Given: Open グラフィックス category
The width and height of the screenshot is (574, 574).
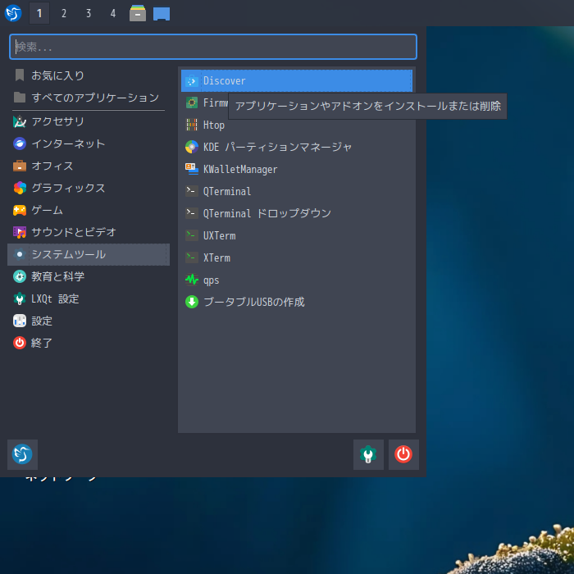Looking at the screenshot, I should pyautogui.click(x=68, y=188).
